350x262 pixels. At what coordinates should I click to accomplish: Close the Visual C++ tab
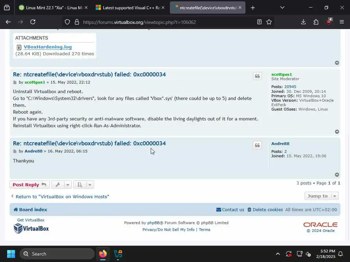coord(163,8)
